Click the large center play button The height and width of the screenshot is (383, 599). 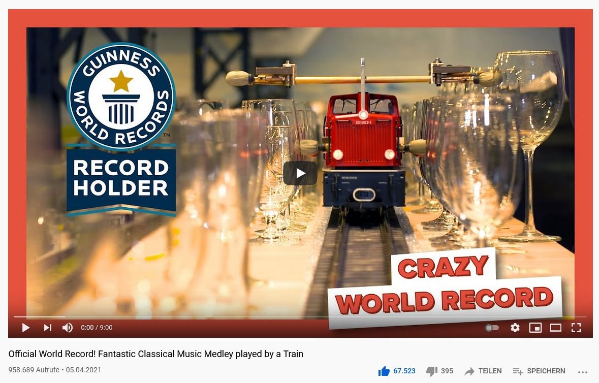[x=300, y=173]
